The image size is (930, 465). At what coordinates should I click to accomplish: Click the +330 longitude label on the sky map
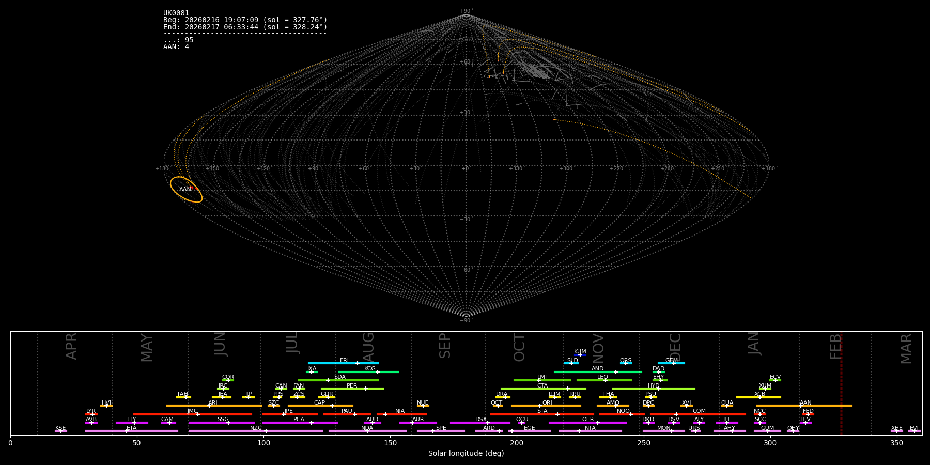(516, 169)
